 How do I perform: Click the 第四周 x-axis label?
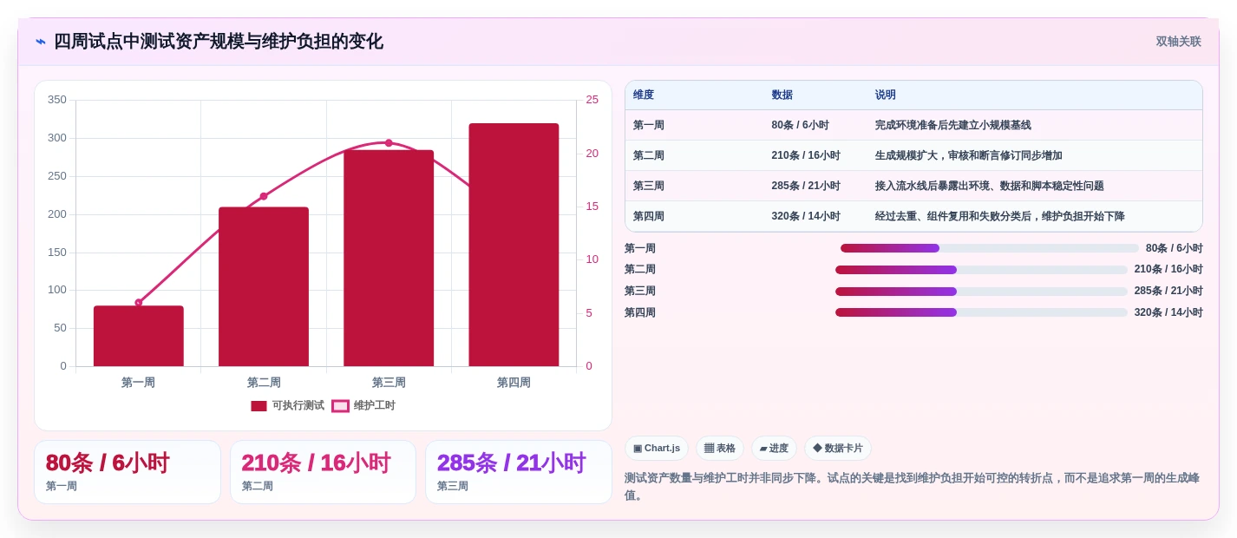coord(514,383)
